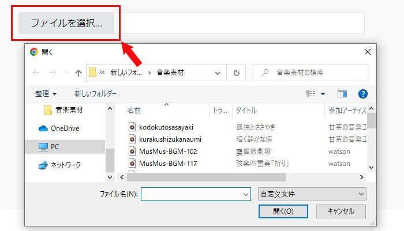This screenshot has height=231, width=404.
Task: Toggle the preview pane icon
Action: 342,93
